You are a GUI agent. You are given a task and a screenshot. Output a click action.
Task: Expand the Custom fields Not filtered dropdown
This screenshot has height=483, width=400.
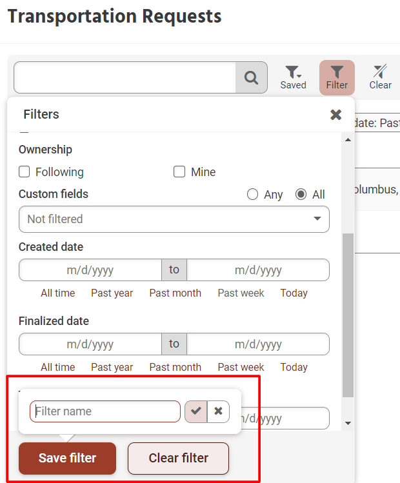coord(174,219)
